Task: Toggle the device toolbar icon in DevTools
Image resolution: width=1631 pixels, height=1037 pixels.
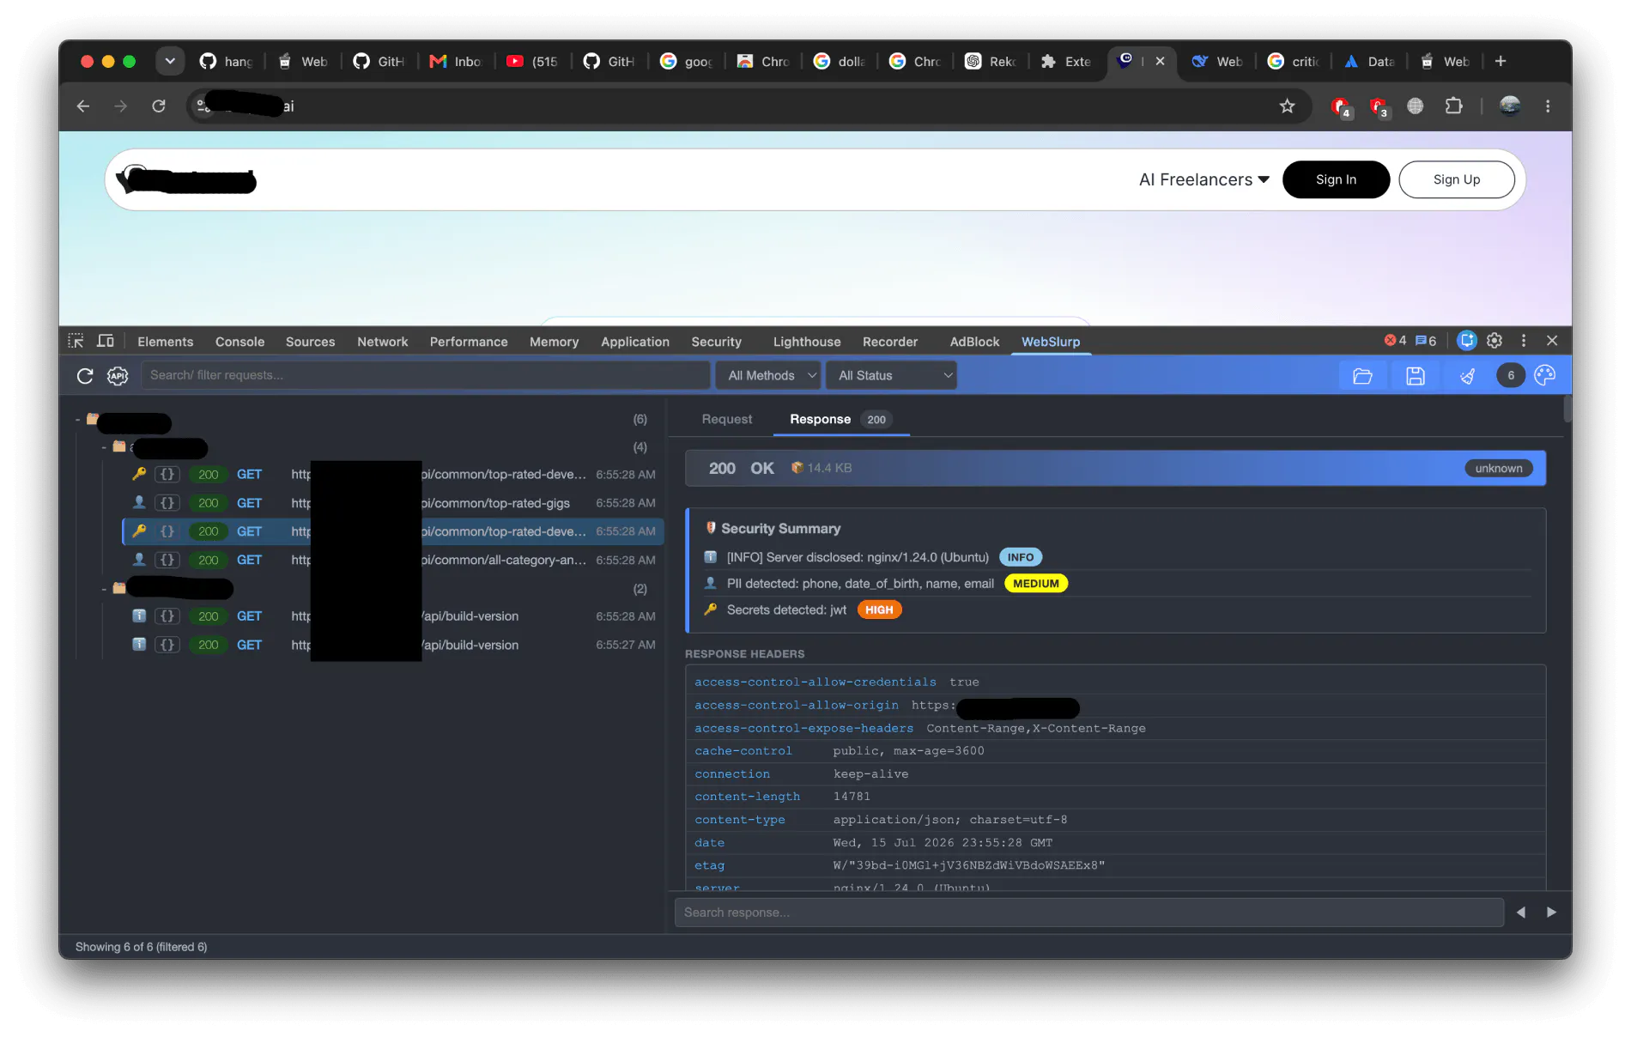Action: pyautogui.click(x=106, y=341)
